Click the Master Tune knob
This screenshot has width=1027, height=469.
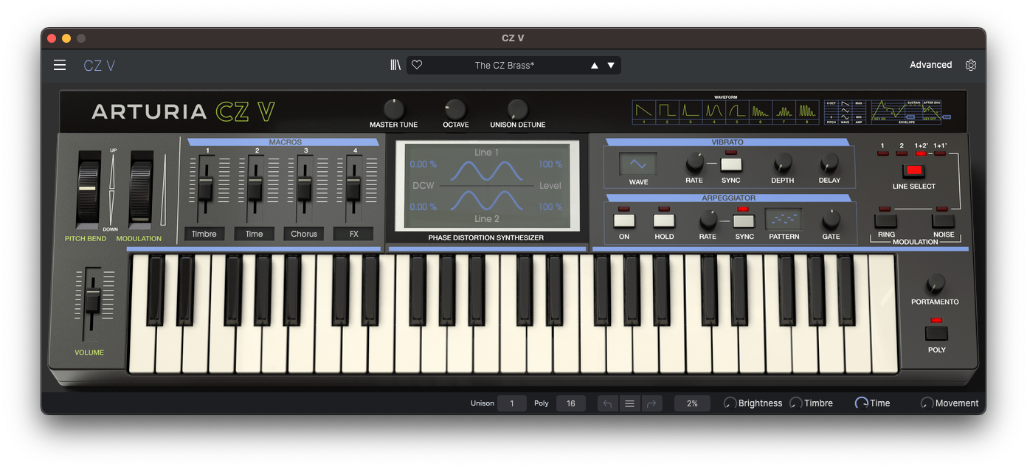[x=394, y=108]
